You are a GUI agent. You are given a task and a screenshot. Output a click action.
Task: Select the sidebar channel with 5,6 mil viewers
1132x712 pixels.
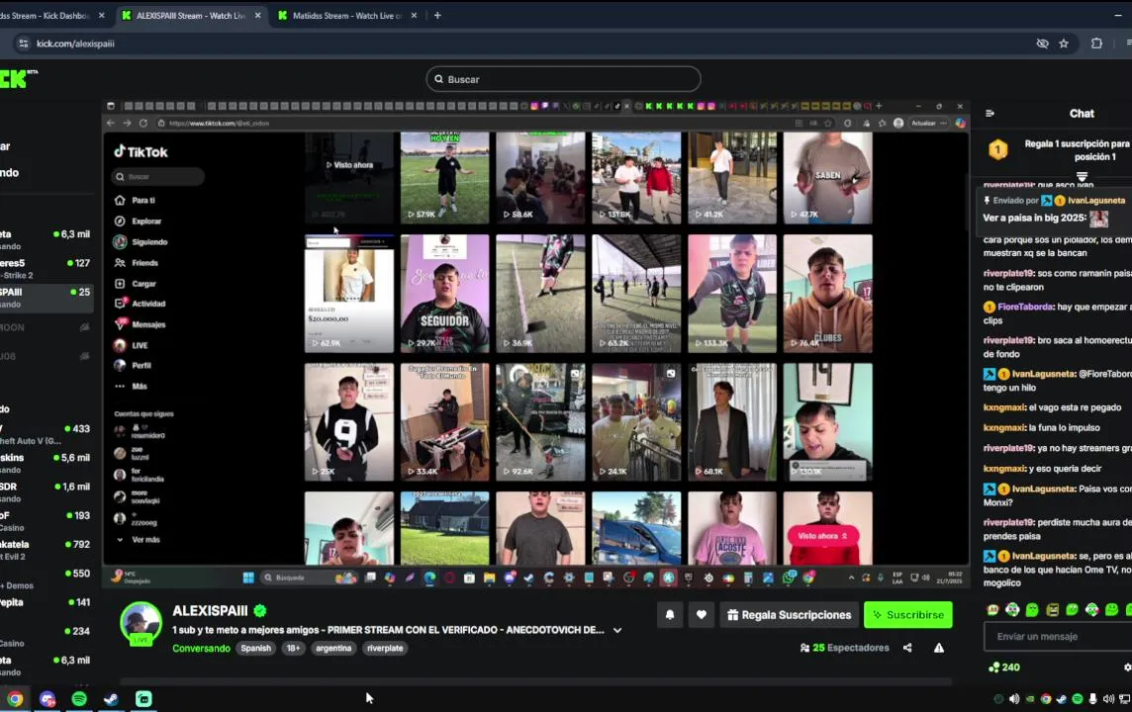pos(46,463)
